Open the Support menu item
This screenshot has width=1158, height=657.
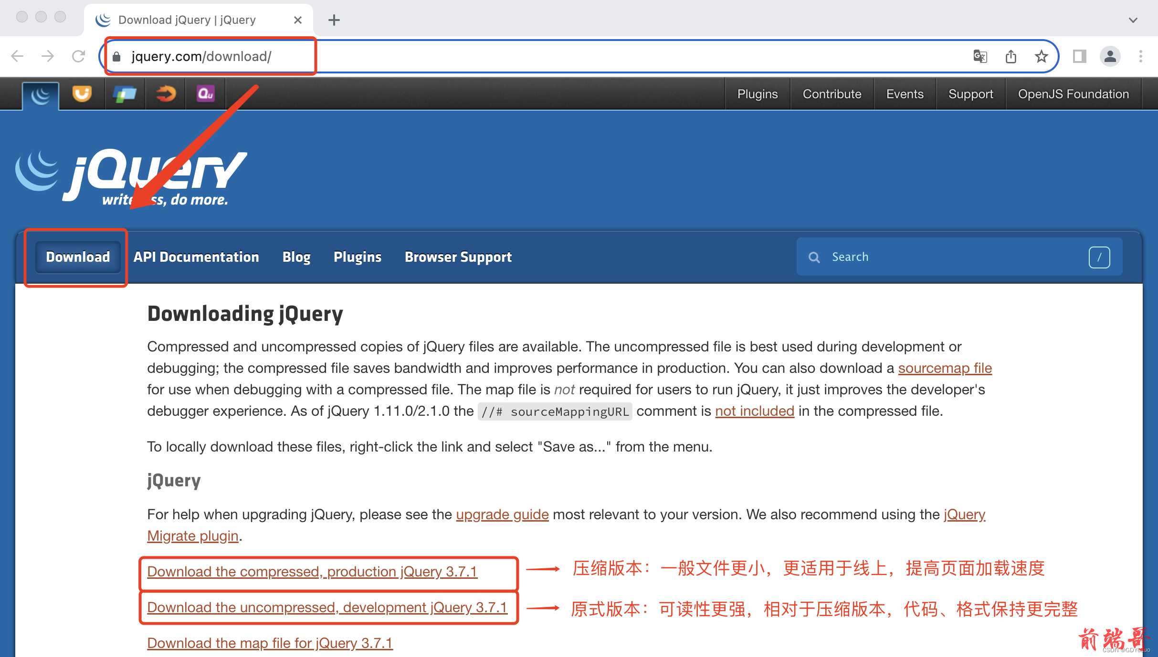click(970, 94)
